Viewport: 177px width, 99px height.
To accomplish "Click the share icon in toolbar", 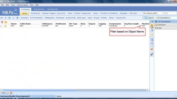I will tap(13, 18).
